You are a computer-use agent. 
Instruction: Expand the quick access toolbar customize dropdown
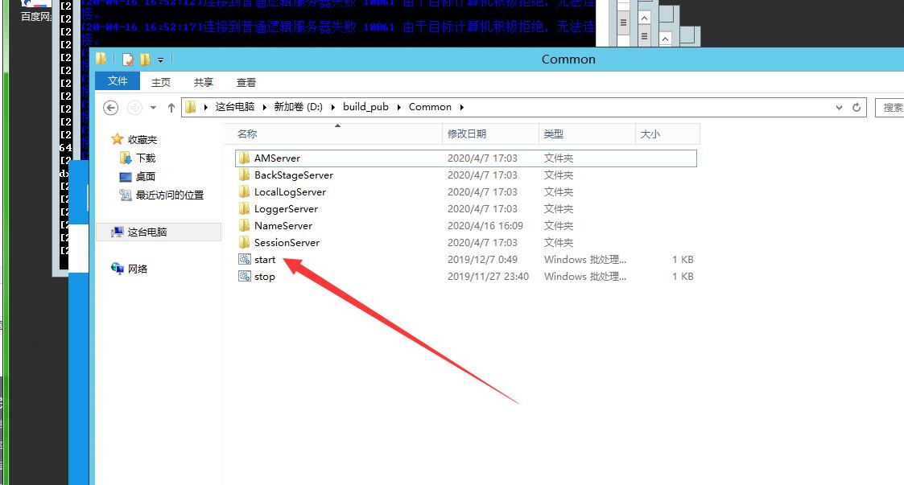161,60
